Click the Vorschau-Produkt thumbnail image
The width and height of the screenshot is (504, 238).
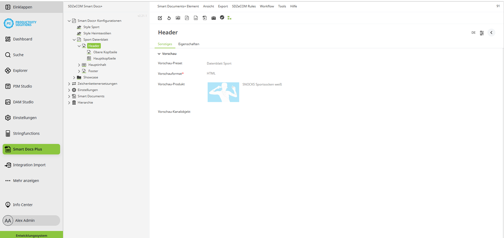[x=223, y=92]
